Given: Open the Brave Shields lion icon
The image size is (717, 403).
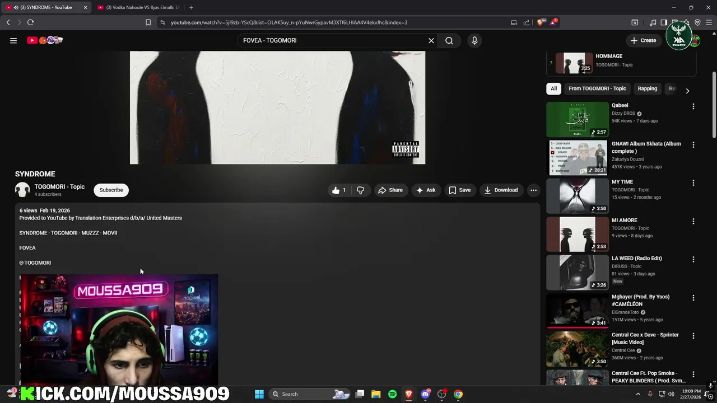Looking at the screenshot, I should (x=540, y=22).
